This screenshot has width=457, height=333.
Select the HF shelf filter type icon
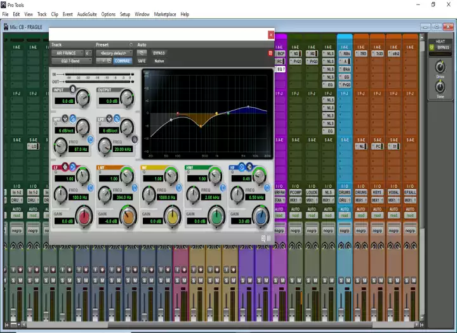(x=249, y=167)
